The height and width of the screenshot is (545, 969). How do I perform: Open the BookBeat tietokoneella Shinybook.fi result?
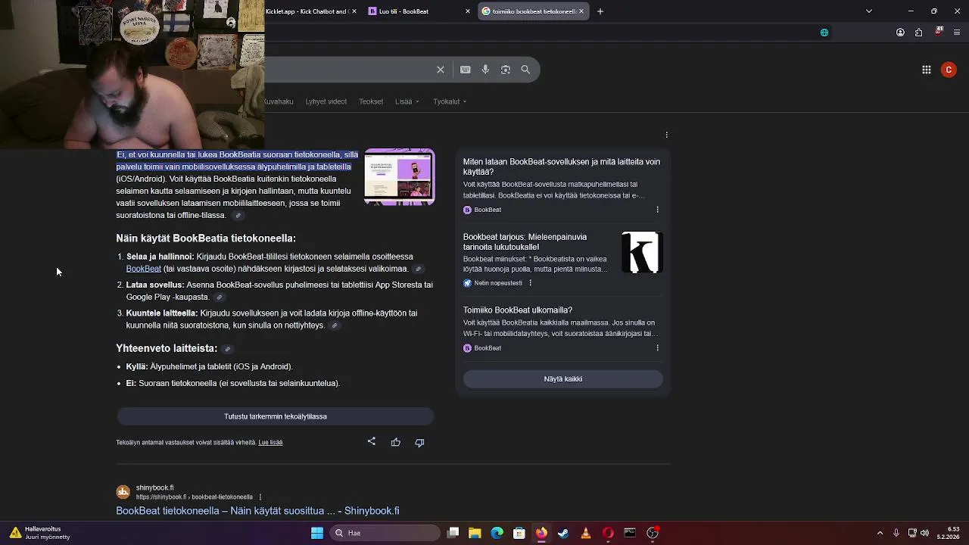pos(257,511)
